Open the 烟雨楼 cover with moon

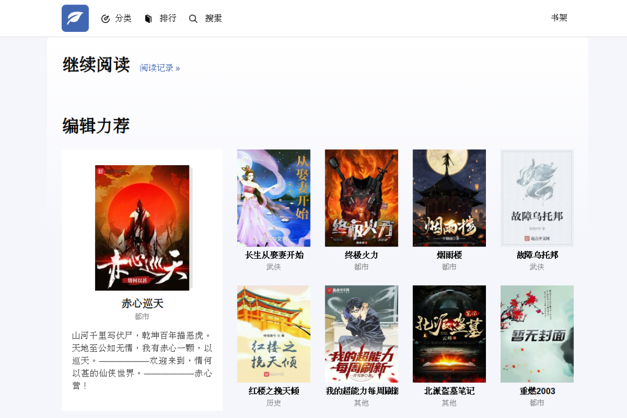coord(449,198)
